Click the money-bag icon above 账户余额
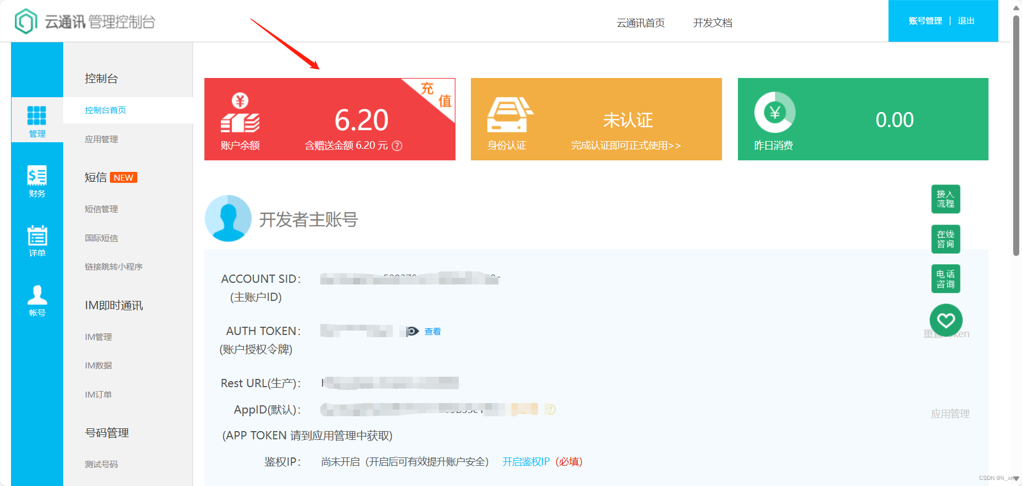This screenshot has width=1022, height=486. pos(240,113)
